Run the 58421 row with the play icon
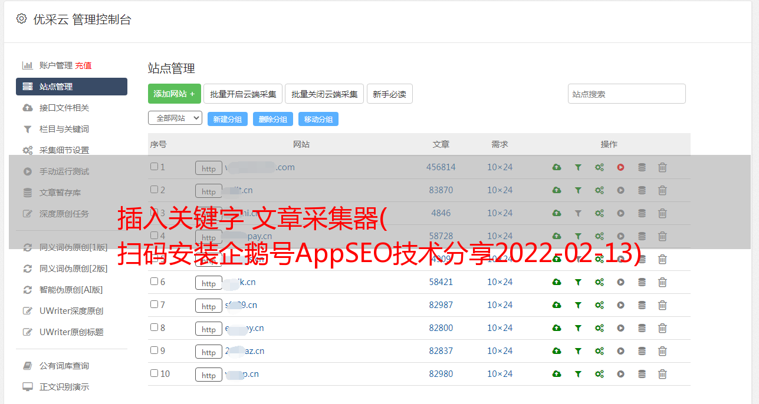759x404 pixels. coord(620,282)
